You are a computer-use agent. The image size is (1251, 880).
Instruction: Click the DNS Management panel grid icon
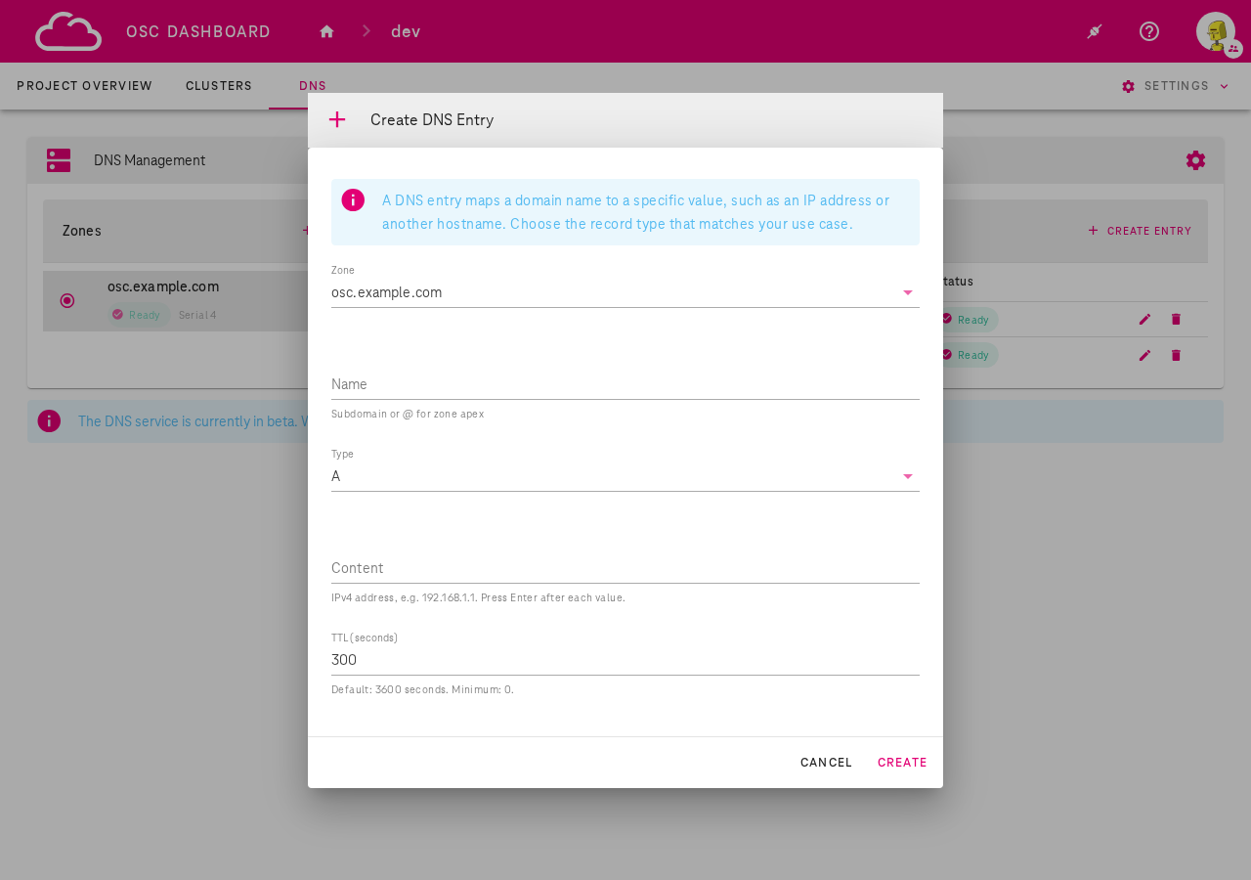(59, 159)
